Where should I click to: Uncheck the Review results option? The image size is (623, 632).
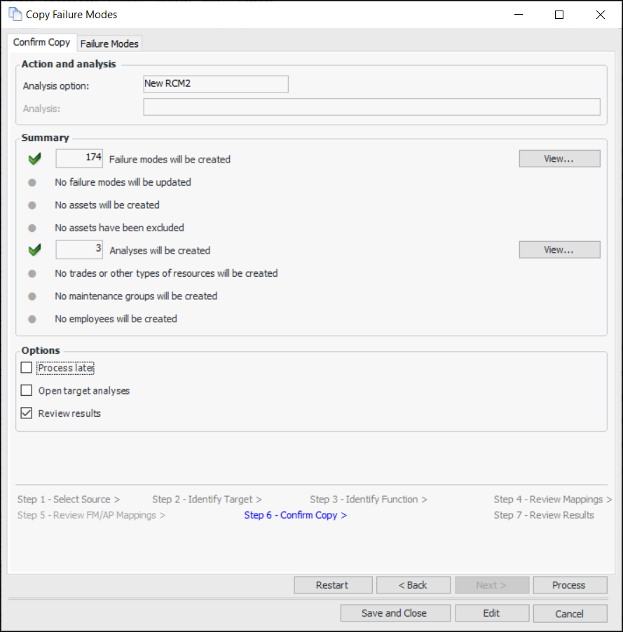27,413
